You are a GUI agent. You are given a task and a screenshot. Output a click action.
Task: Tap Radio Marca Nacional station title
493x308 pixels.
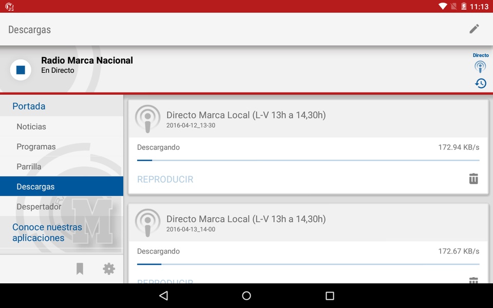(x=87, y=61)
